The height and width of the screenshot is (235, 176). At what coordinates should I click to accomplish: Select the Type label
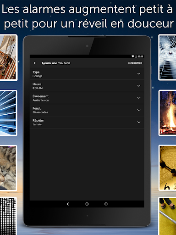36,72
